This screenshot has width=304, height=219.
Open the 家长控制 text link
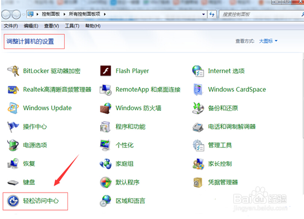(220, 164)
